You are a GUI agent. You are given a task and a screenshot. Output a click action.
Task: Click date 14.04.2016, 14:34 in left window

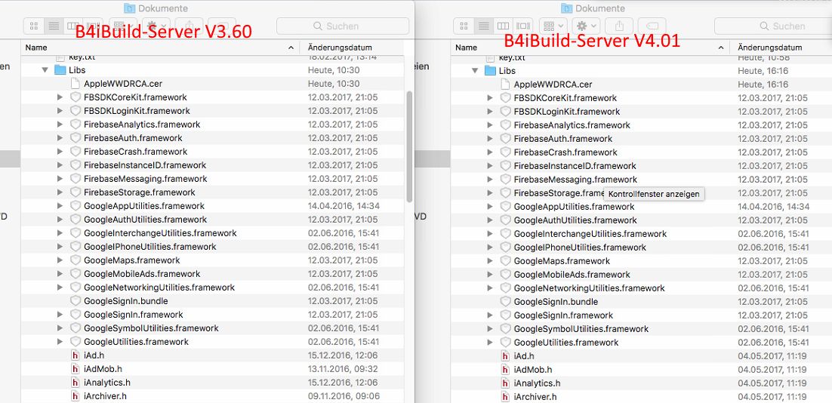[x=344, y=206]
